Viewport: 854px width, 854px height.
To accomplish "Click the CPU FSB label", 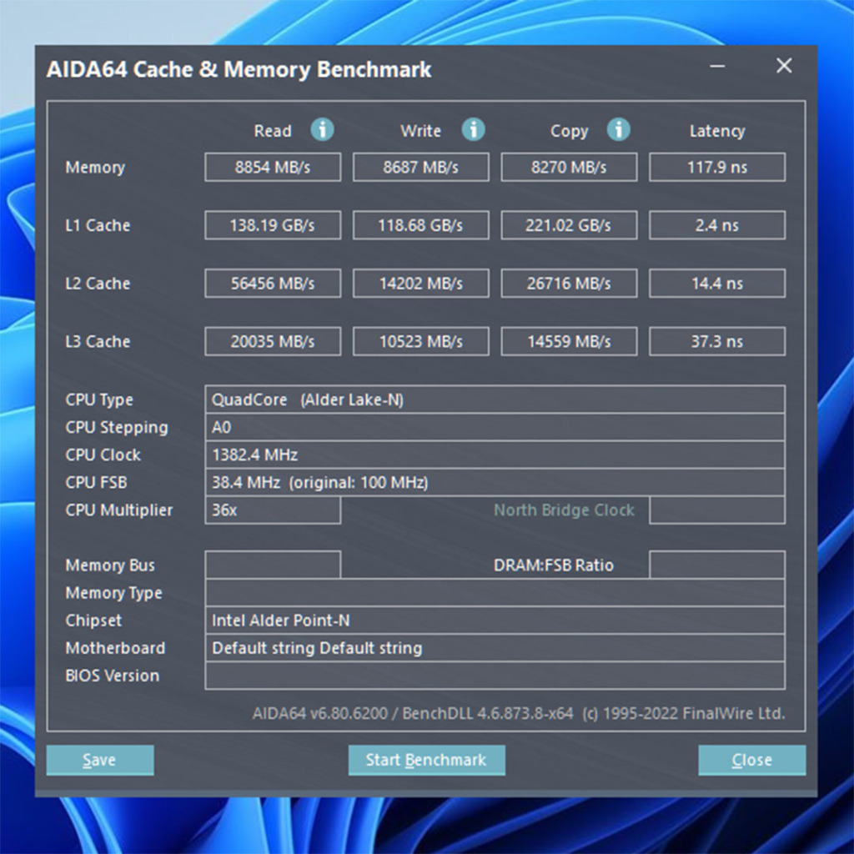I will coord(96,483).
